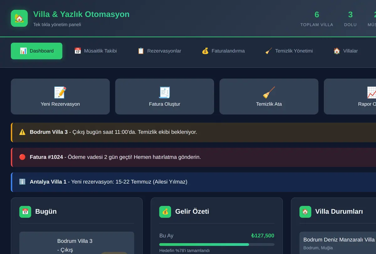The image size is (376, 254).
Task: Click the broom icon on Temizlik Yönetimi tab
Action: click(269, 51)
